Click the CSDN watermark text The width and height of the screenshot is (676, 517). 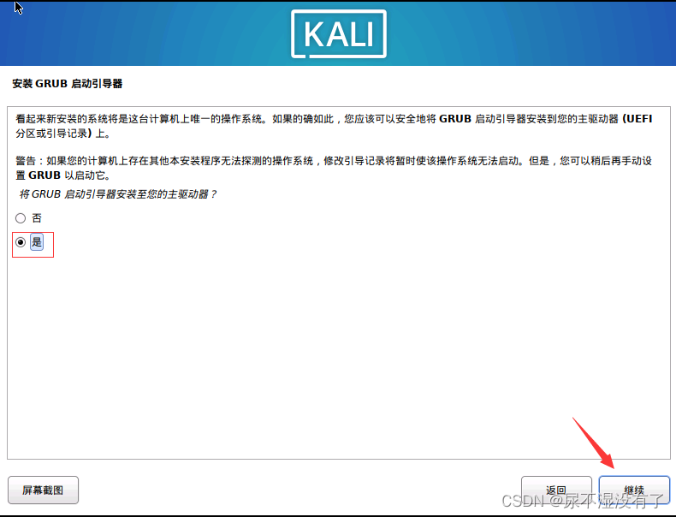(583, 501)
